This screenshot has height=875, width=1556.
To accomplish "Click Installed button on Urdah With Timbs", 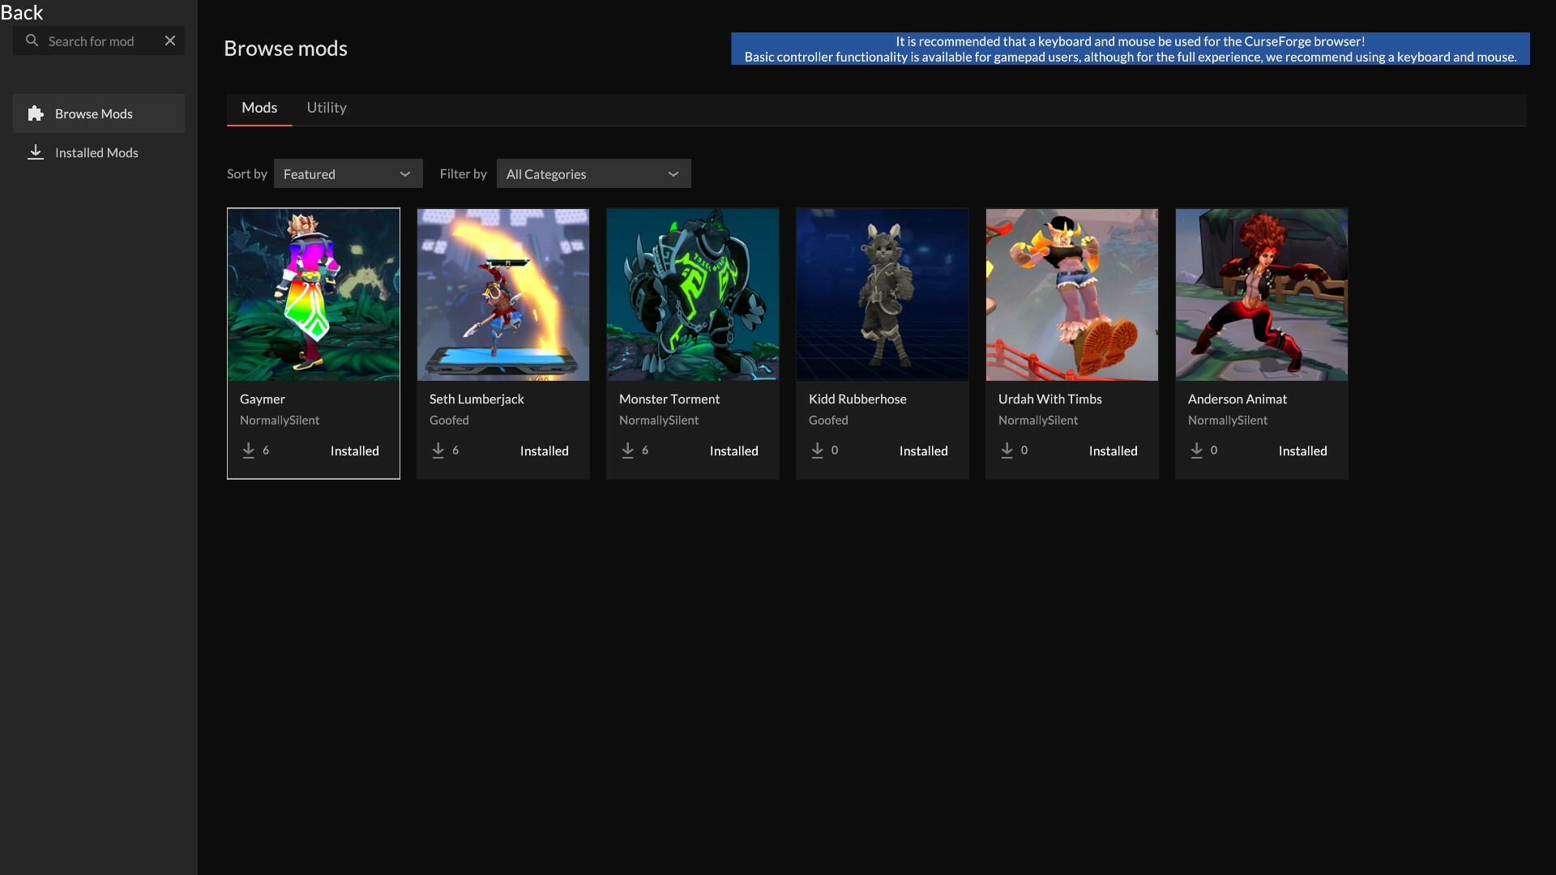I will pos(1114,451).
